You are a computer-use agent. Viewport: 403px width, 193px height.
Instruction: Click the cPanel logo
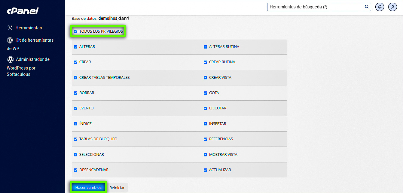point(23,11)
